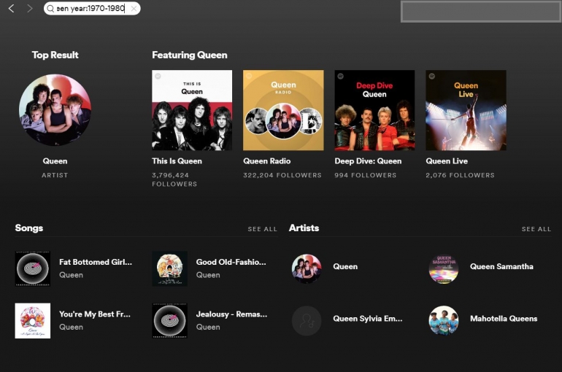Click Queen artist under Jealousy - Remas...
The width and height of the screenshot is (562, 372).
pos(208,328)
